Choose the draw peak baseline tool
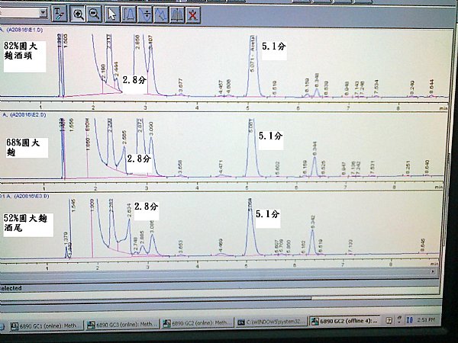 pyautogui.click(x=128, y=14)
